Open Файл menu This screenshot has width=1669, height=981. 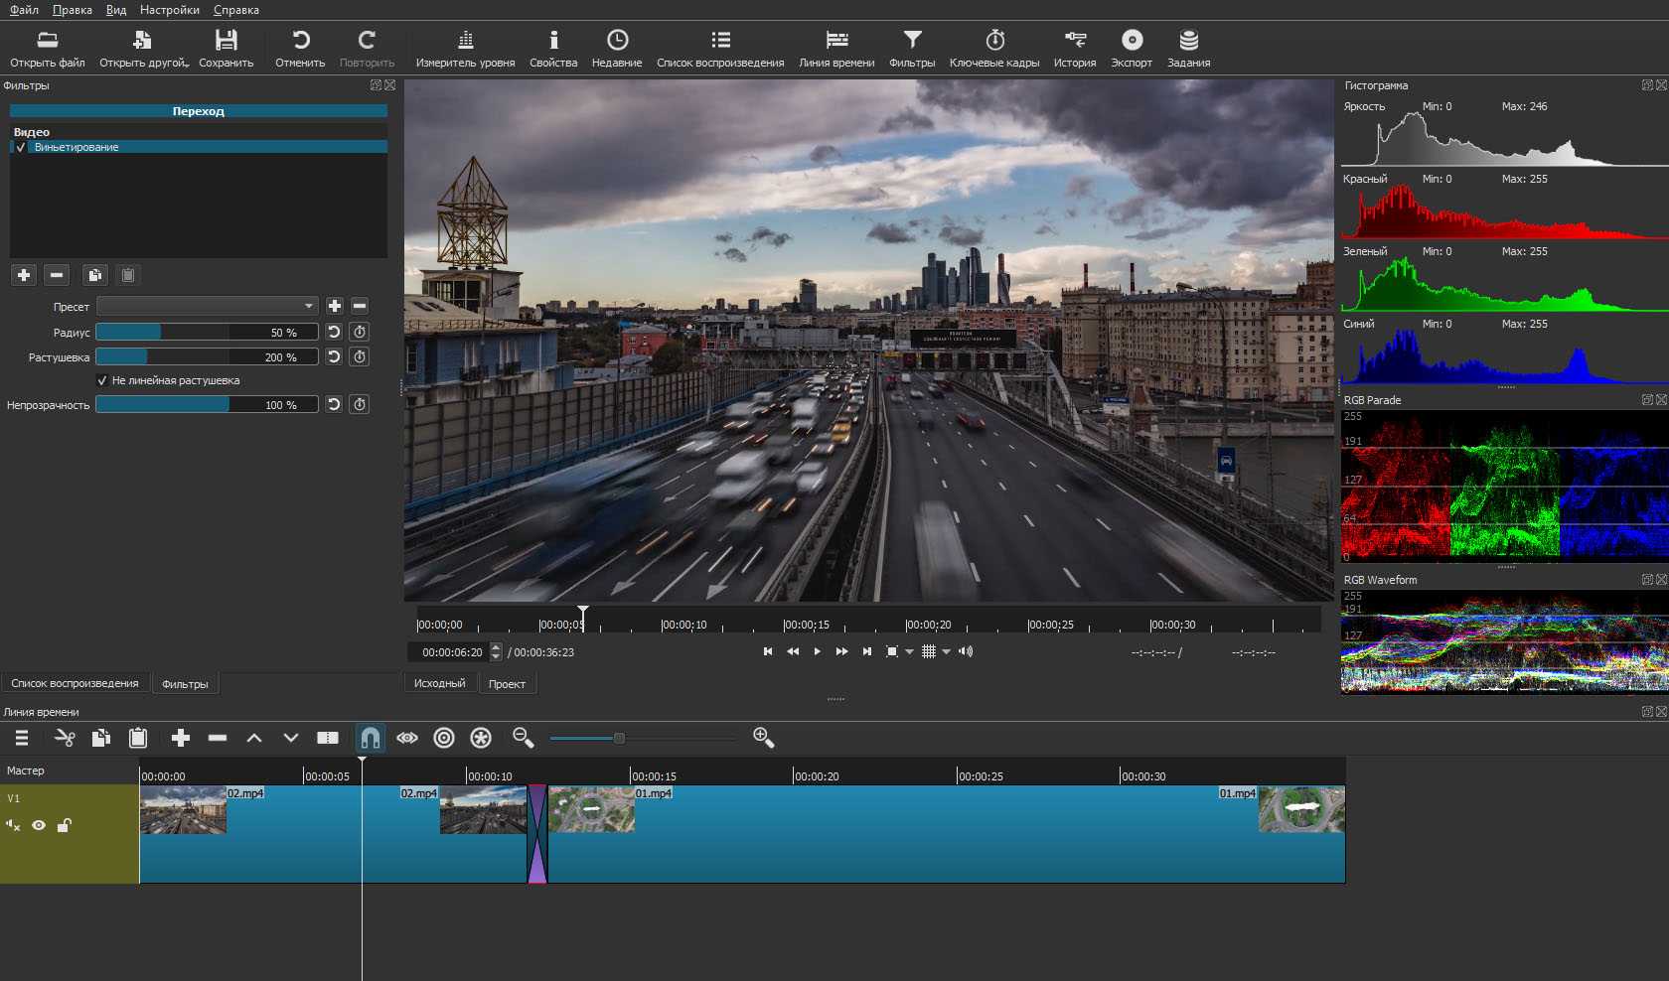pos(24,10)
